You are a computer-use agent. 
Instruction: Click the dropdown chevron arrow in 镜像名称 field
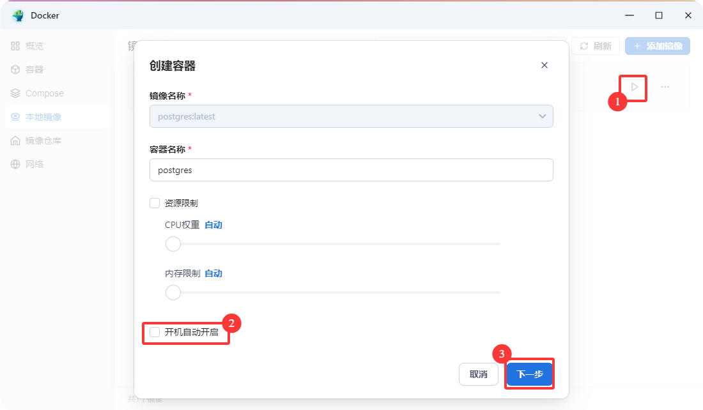542,116
